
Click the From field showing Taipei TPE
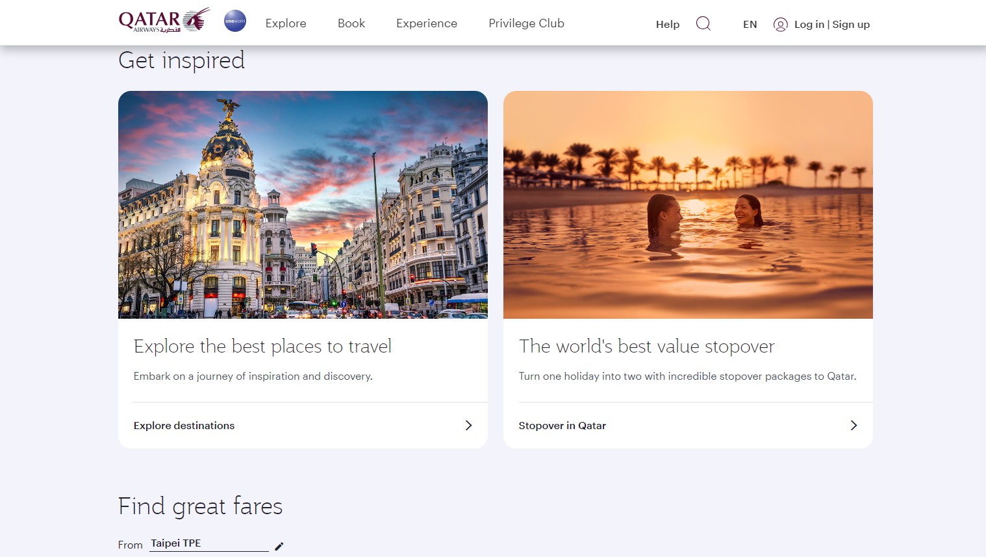tap(208, 543)
